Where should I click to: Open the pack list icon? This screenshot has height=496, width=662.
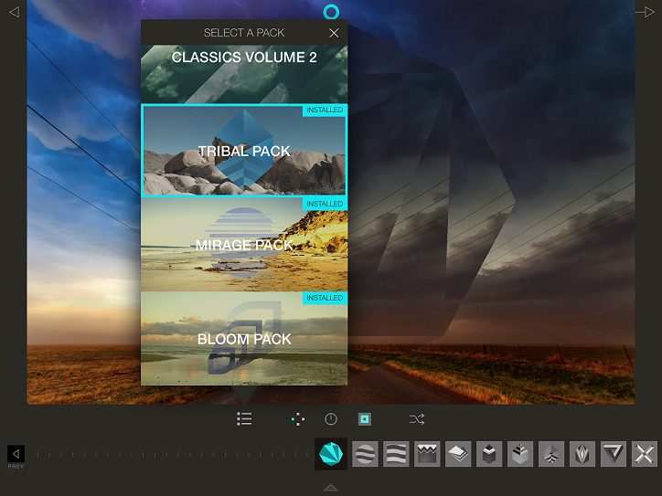pyautogui.click(x=244, y=419)
